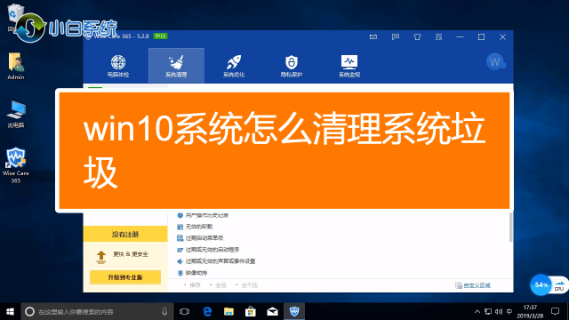Viewport: 569px width, 320px height.
Task: Open the 隐私保护 privacy protector tab
Action: 292,66
